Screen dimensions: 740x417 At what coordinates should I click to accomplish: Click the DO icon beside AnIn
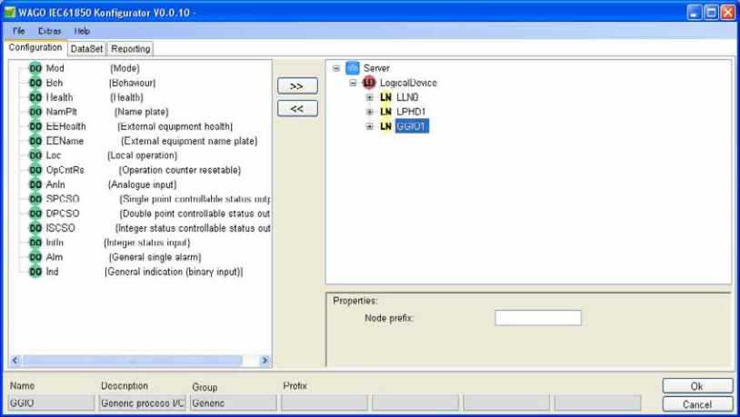click(35, 184)
